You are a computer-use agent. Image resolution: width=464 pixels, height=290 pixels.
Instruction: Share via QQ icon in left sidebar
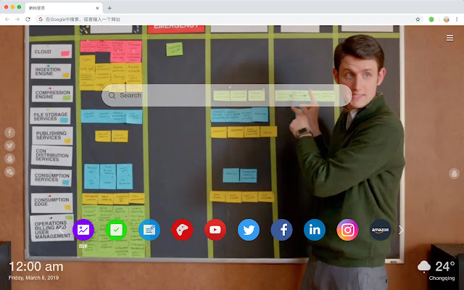[x=9, y=159]
